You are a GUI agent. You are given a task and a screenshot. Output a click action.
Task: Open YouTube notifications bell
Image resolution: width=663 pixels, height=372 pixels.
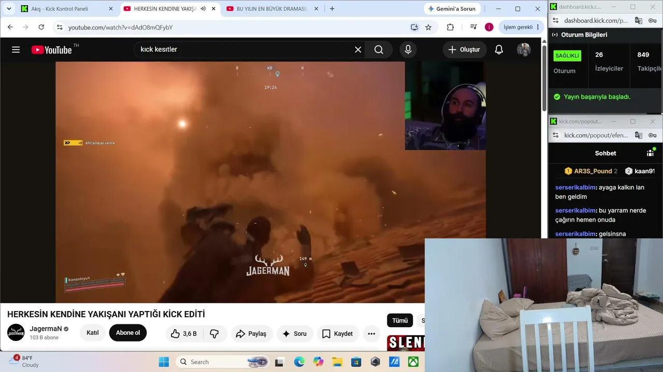499,50
